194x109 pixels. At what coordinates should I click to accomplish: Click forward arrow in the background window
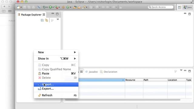coord(9,6)
